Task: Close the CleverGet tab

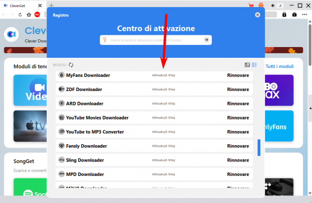Action: [x=40, y=6]
